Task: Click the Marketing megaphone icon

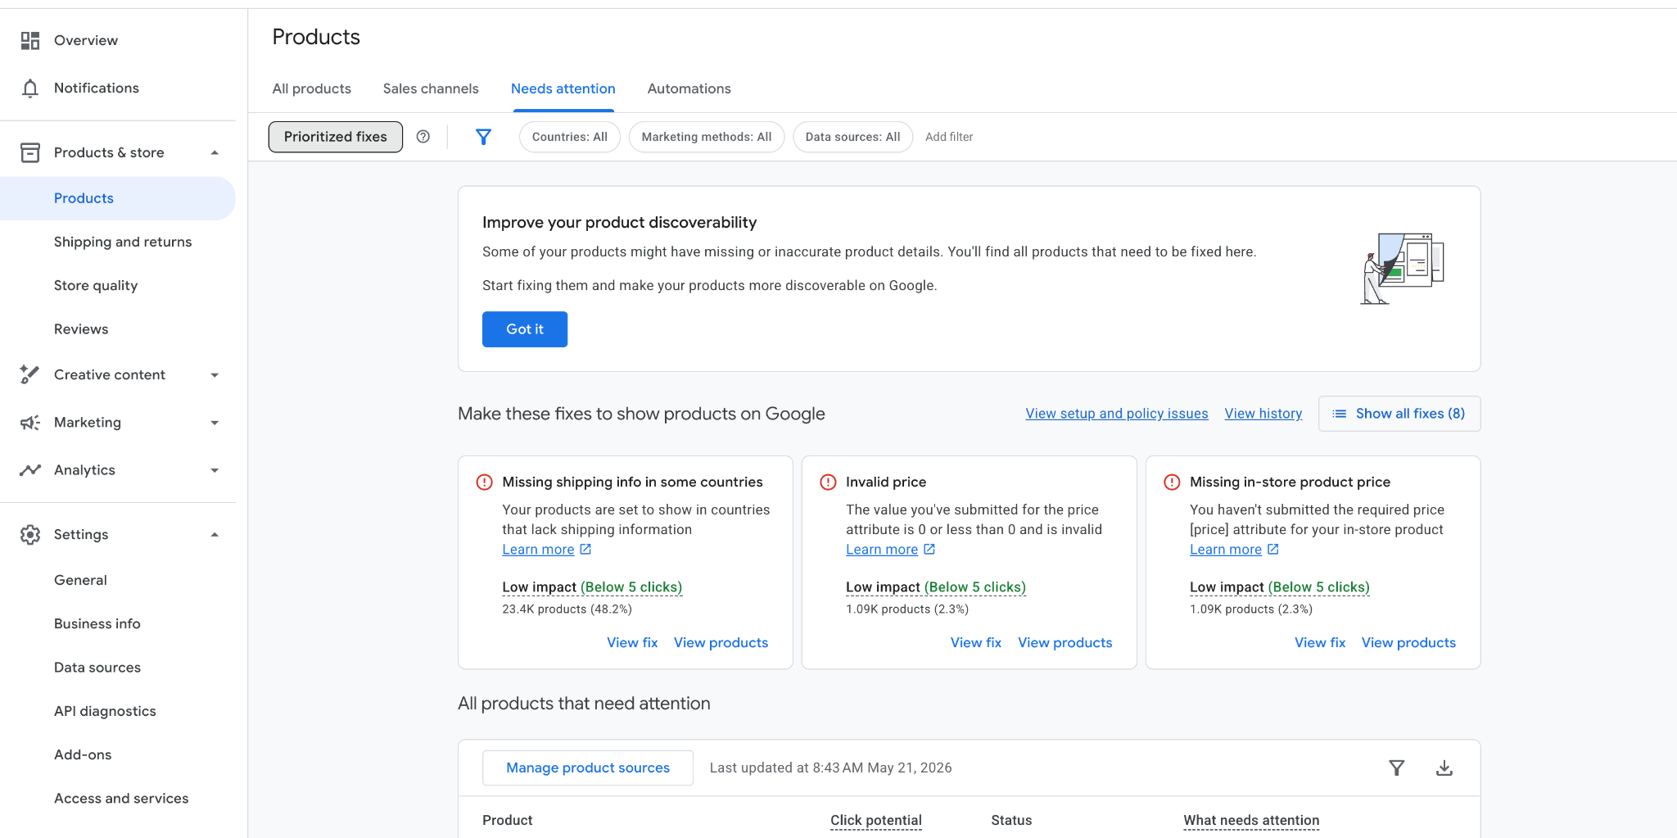Action: pos(30,423)
